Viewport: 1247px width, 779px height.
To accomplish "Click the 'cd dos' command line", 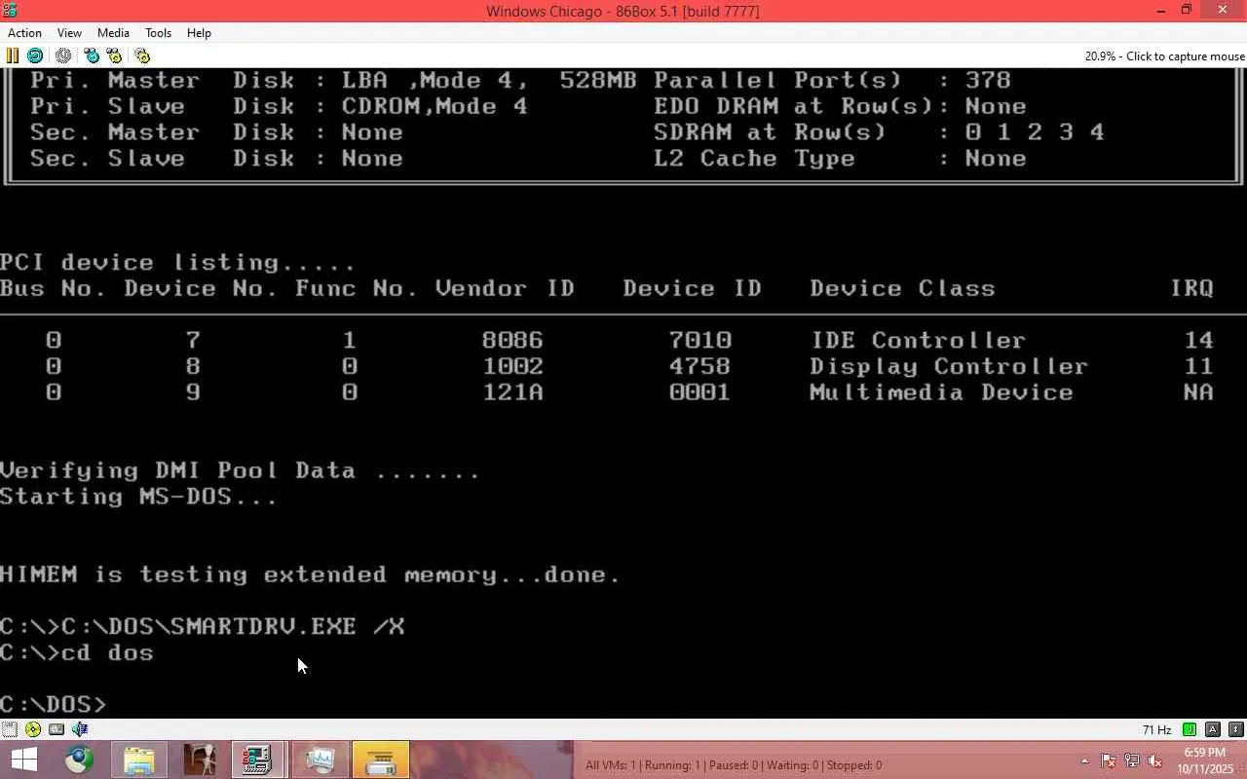I will [77, 652].
